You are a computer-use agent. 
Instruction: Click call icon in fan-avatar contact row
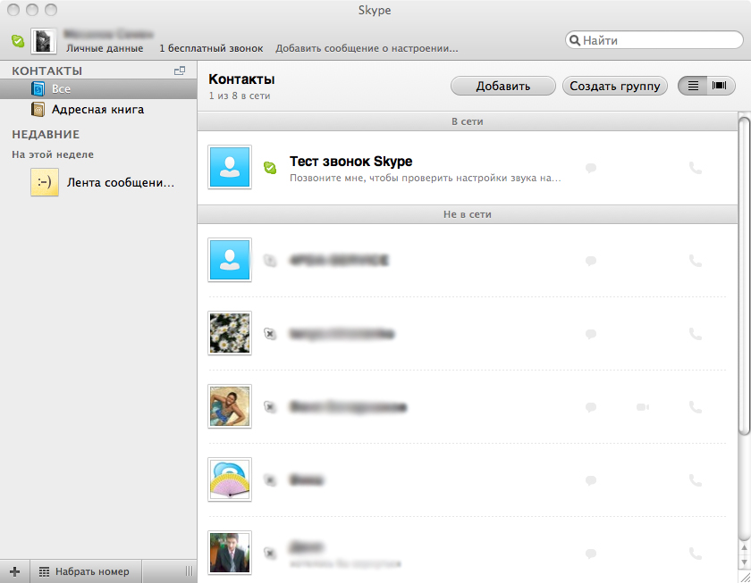coord(695,480)
